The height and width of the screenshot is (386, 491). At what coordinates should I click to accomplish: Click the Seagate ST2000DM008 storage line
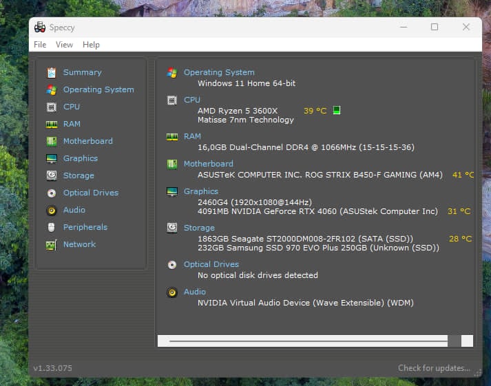click(x=305, y=239)
